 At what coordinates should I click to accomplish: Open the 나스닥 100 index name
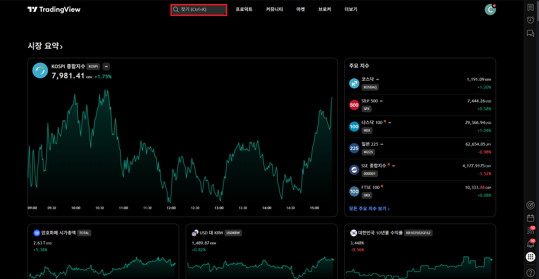372,122
